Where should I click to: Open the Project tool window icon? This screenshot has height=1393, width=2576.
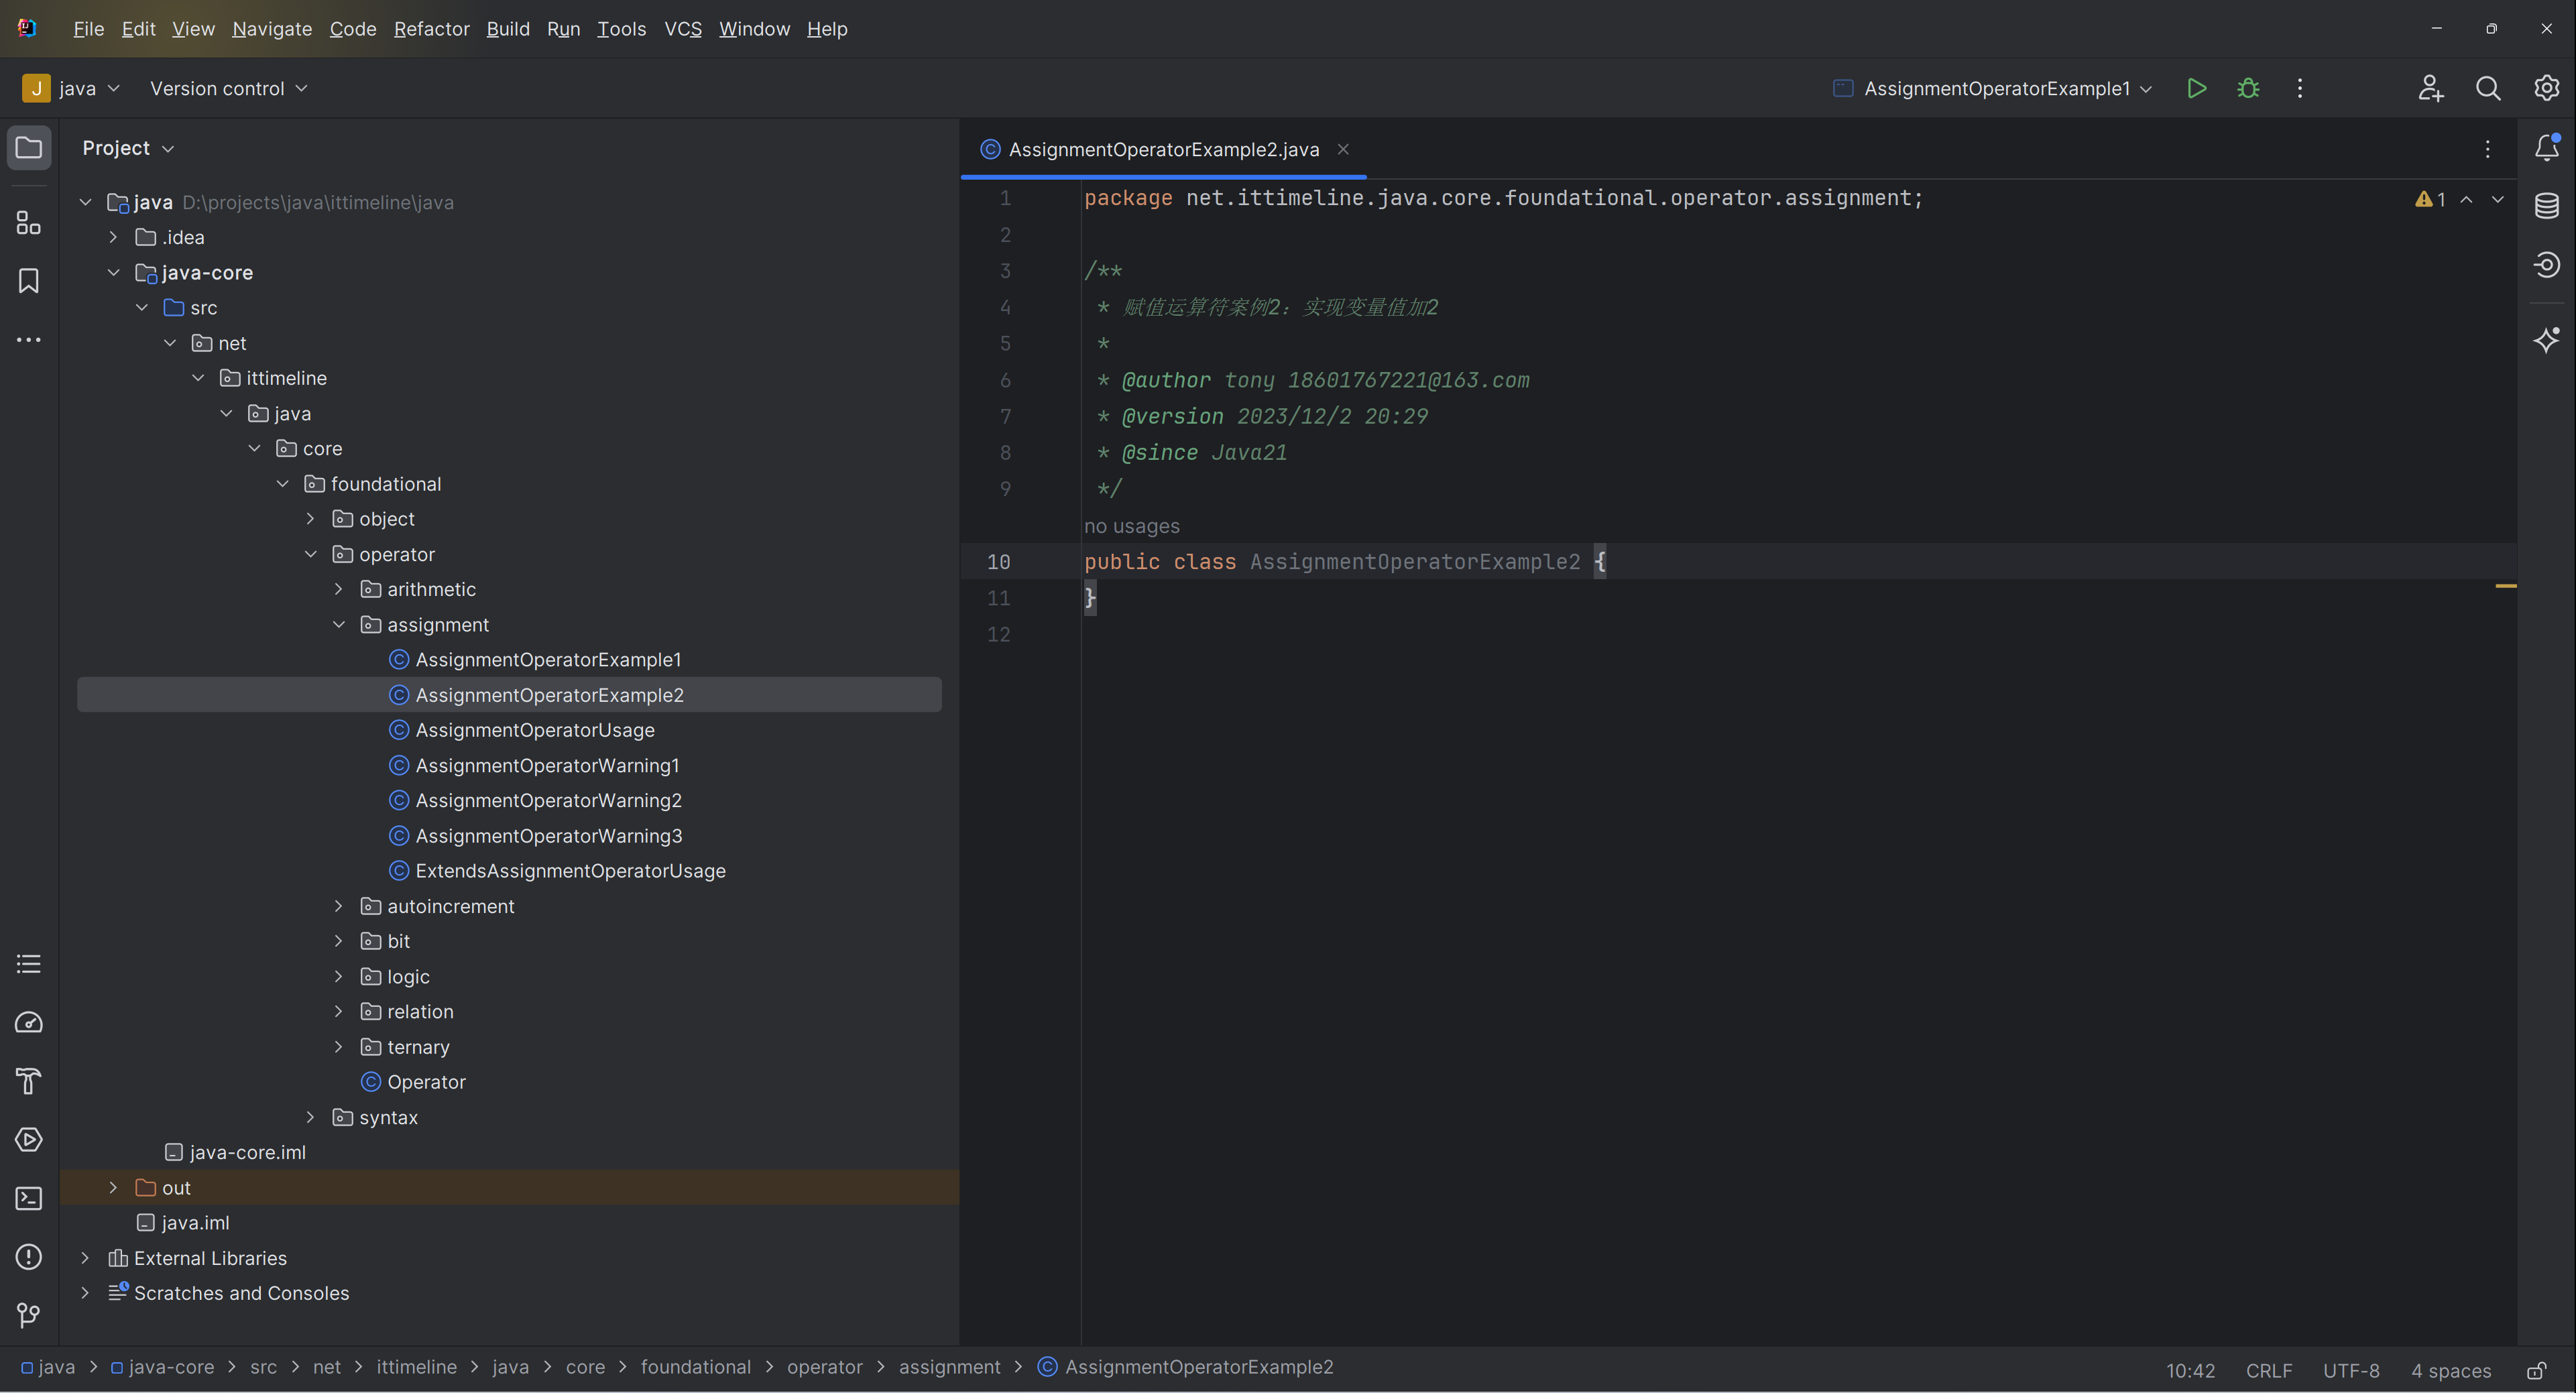click(29, 148)
